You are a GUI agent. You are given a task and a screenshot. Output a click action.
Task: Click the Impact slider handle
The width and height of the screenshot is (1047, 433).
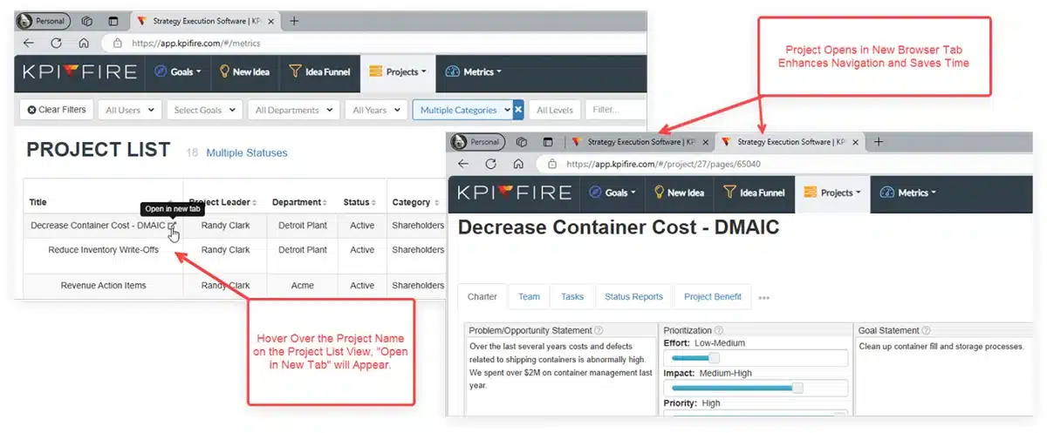tap(797, 388)
